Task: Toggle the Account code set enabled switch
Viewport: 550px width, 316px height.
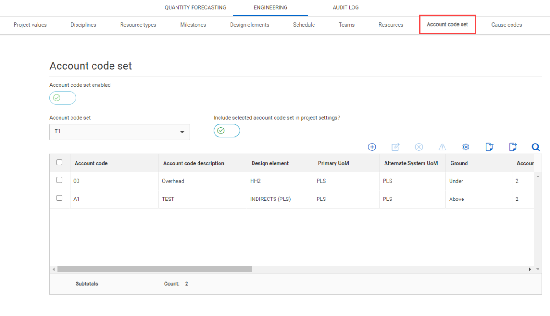Action: point(63,98)
